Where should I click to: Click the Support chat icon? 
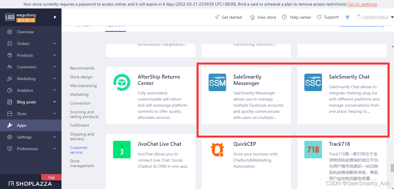point(319,17)
